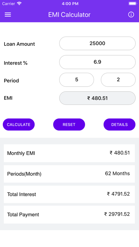Viewport: 139px width, 247px height.
Task: Tap the Wi-Fi status icon
Action: point(19,4)
